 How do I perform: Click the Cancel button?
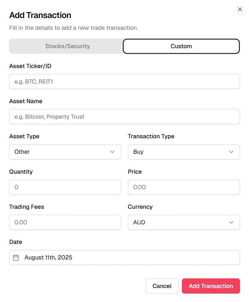tap(162, 286)
